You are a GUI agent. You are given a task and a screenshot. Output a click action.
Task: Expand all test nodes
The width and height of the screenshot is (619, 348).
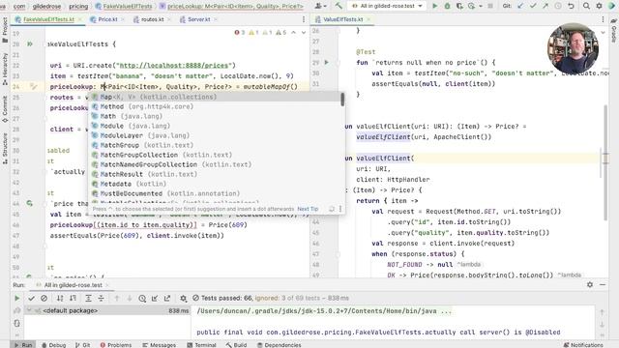pyautogui.click(x=88, y=299)
